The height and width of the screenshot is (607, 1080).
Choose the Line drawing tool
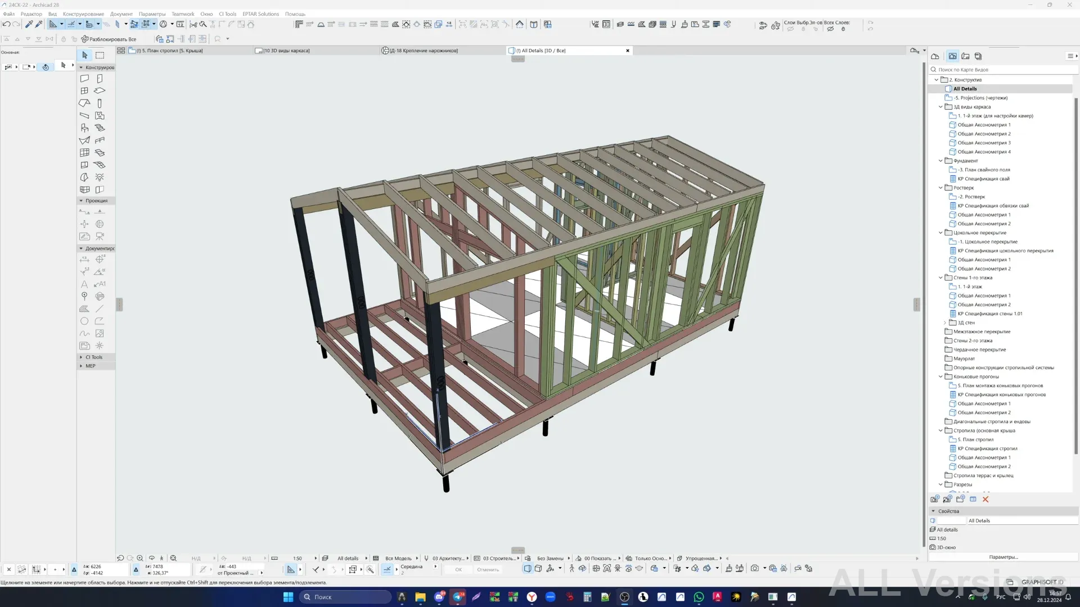click(100, 309)
